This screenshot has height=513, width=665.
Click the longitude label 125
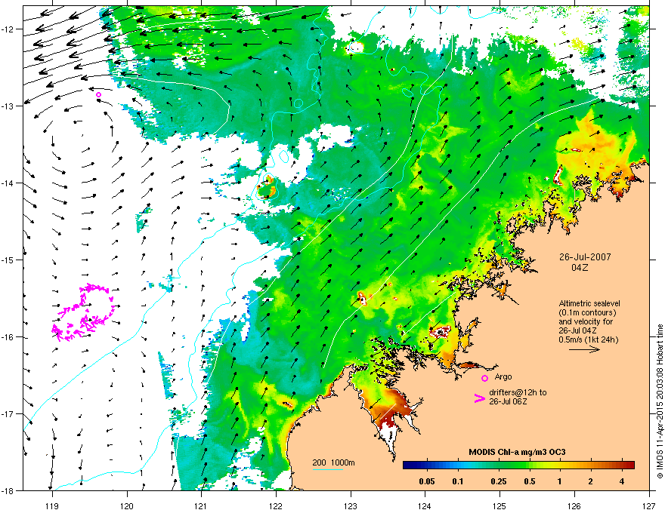coord(500,506)
